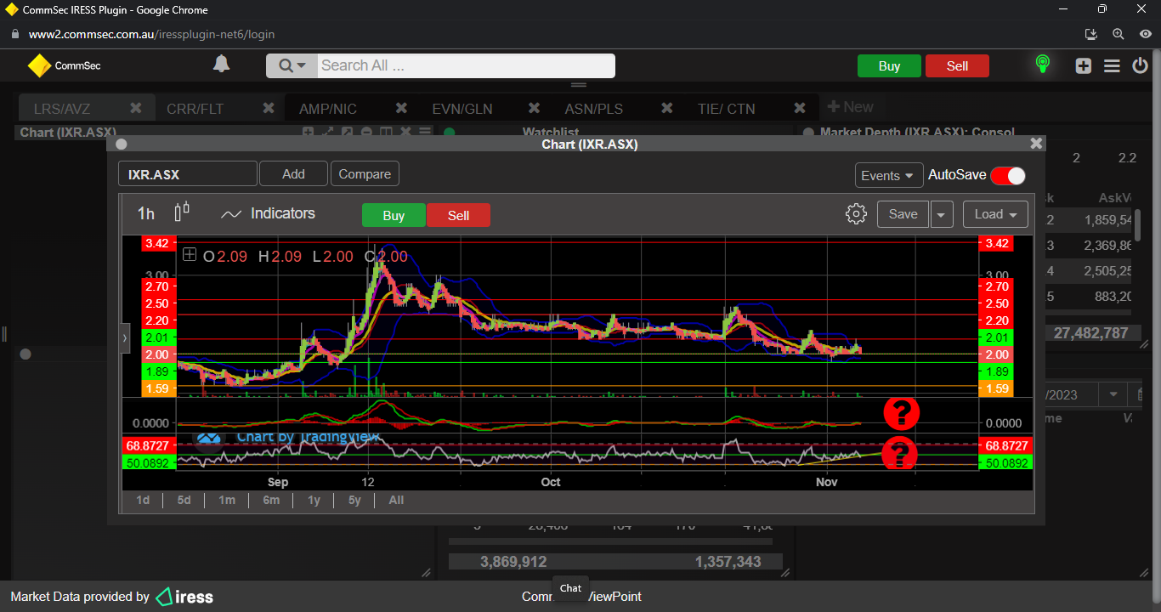Click the header green Buy button
The width and height of the screenshot is (1161, 612).
click(889, 66)
